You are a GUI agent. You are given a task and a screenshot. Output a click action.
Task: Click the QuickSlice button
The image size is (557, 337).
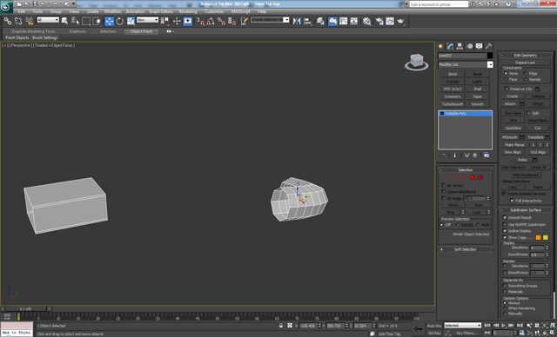(513, 128)
